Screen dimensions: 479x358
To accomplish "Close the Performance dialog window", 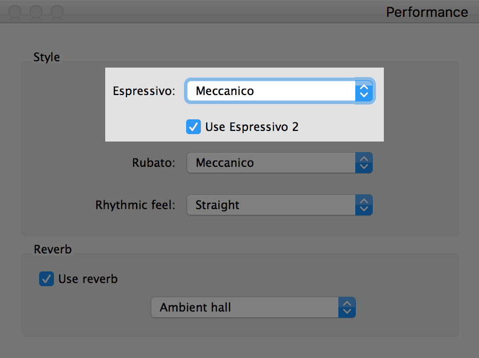I will [x=15, y=12].
